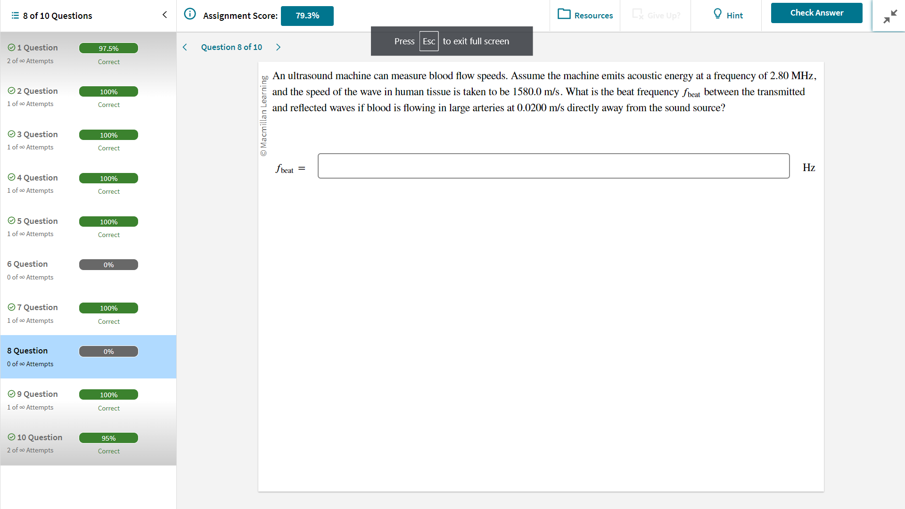
Task: Click Question 6 0% progress bar
Action: point(108,265)
